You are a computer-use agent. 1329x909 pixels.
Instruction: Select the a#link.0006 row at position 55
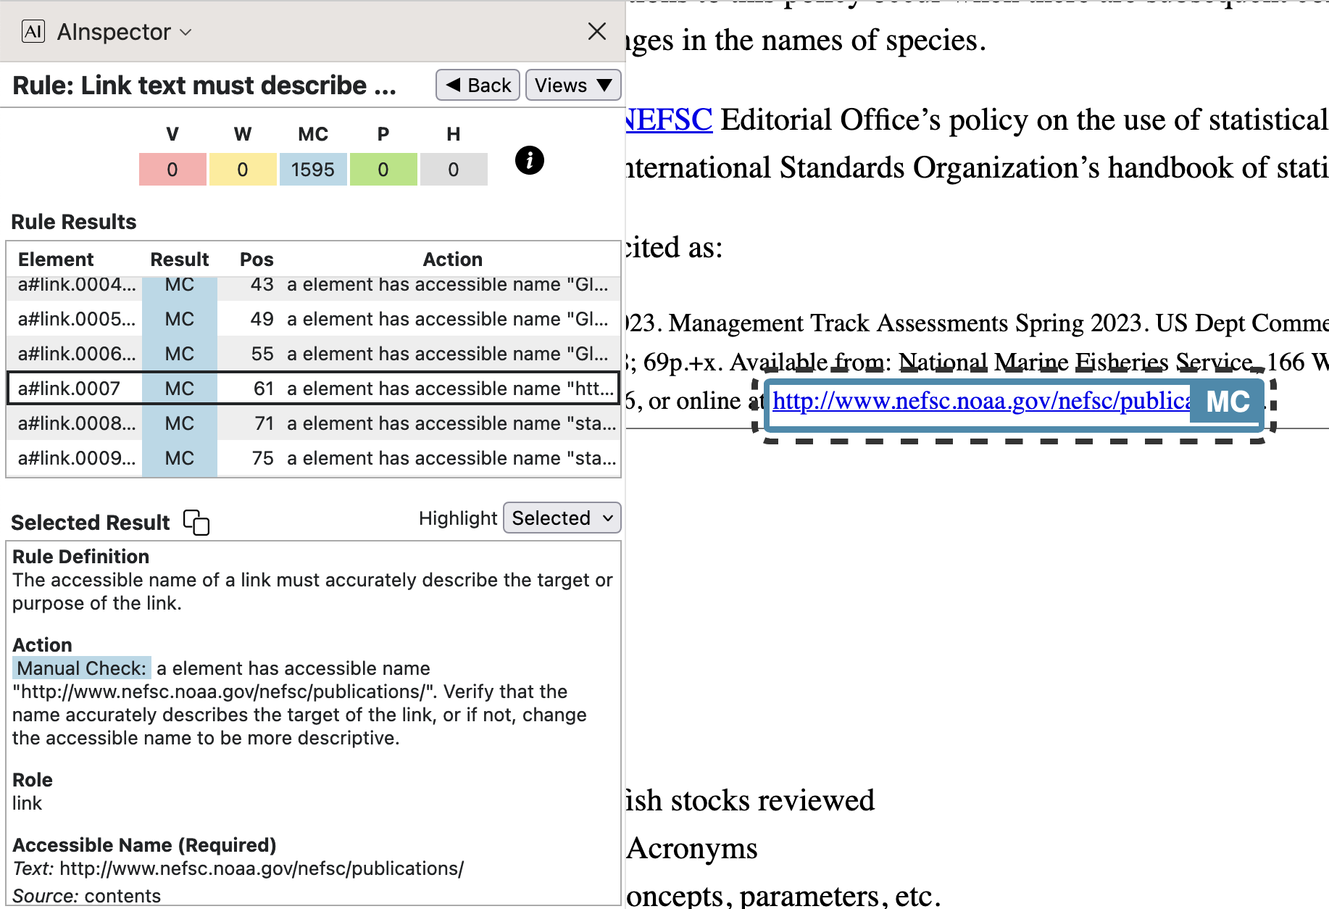click(x=313, y=354)
